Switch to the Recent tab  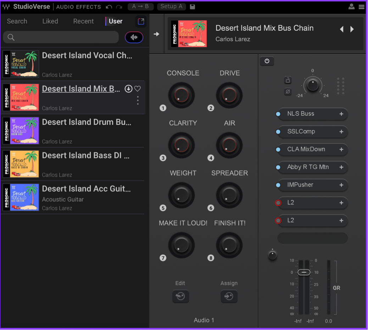point(83,21)
